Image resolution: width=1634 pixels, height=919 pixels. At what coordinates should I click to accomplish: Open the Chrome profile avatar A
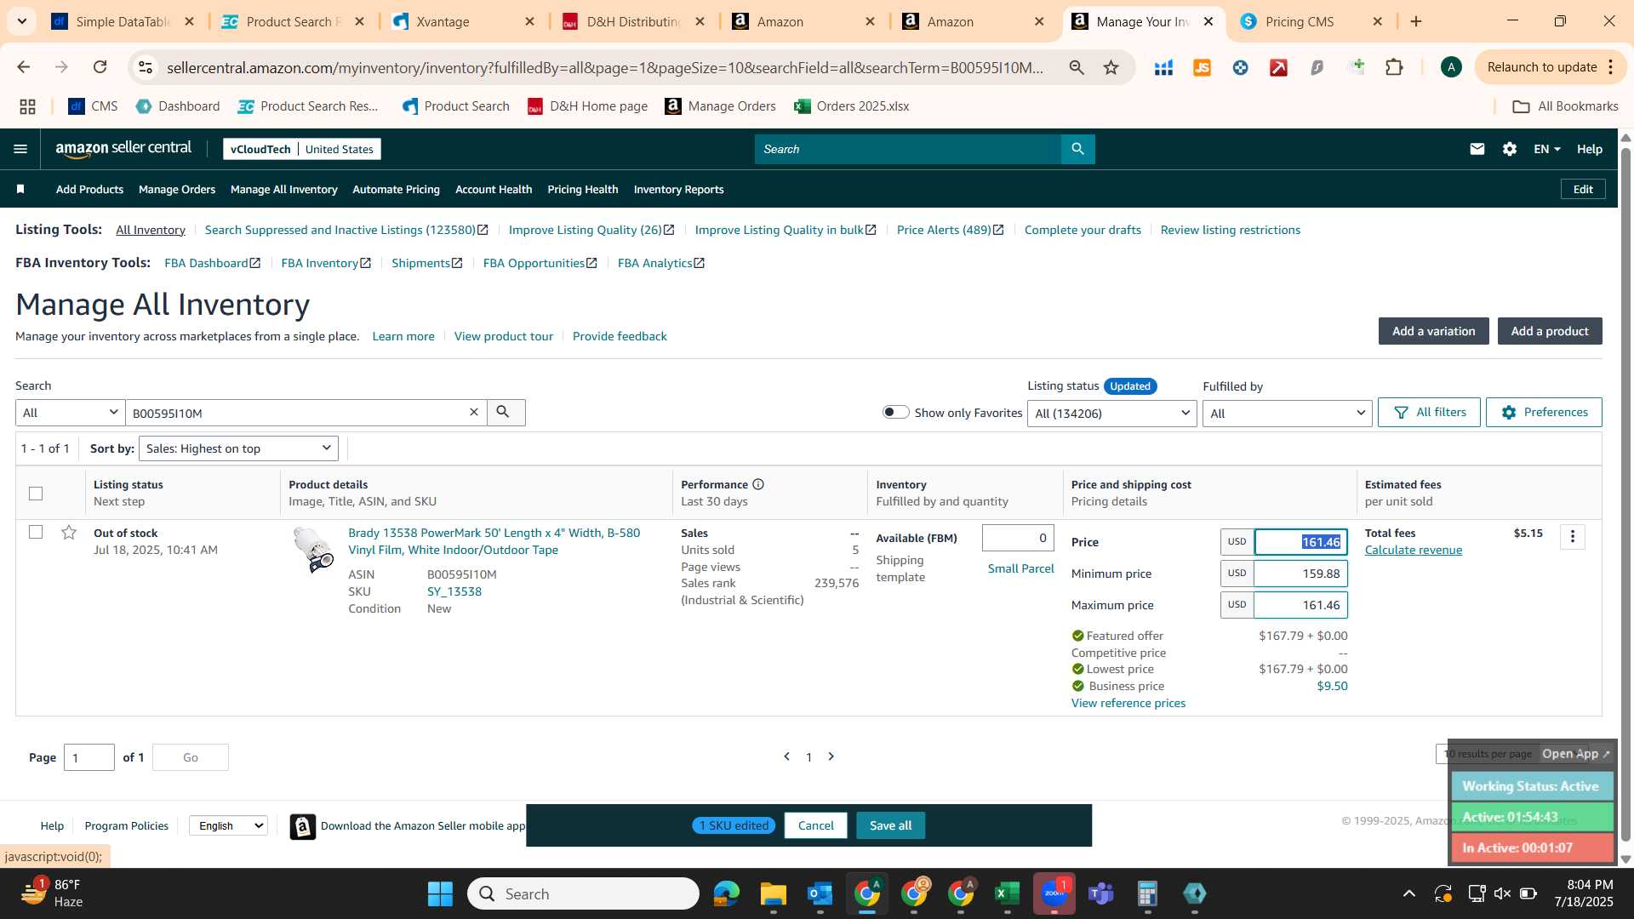coord(1451,67)
